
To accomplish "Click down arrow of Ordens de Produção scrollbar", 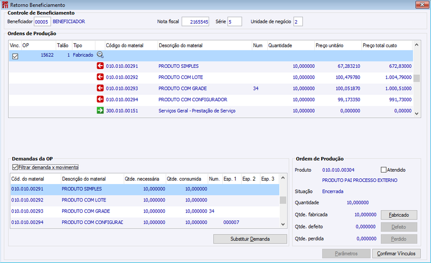I will 417,113.
